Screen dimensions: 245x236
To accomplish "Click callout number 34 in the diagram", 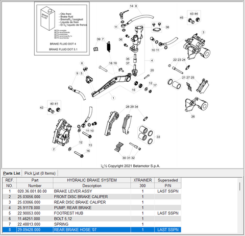I will click(x=136, y=107).
